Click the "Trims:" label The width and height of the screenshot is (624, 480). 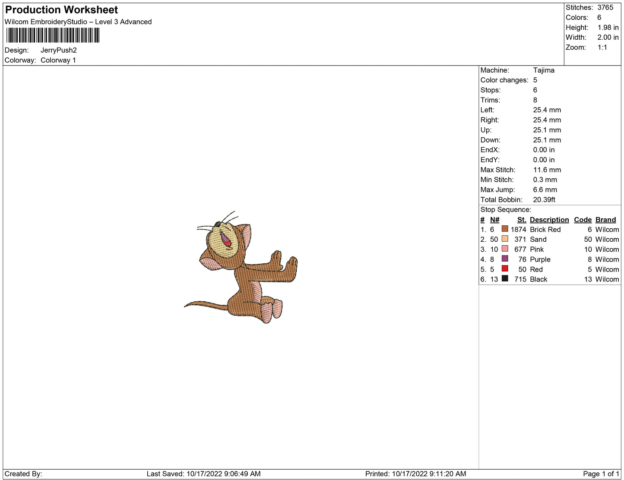click(x=491, y=100)
